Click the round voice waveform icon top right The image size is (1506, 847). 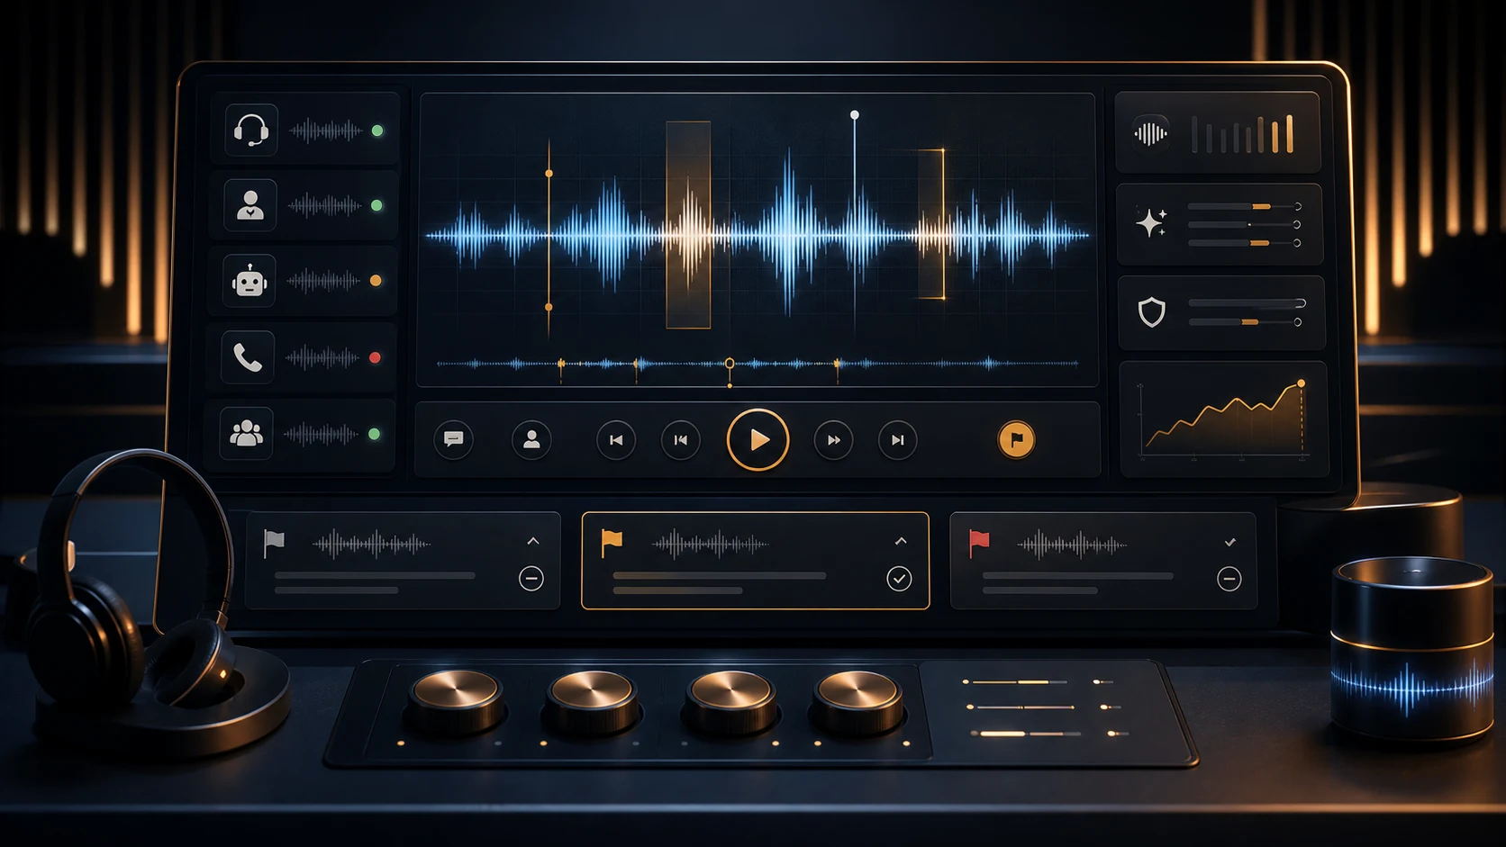(1150, 134)
